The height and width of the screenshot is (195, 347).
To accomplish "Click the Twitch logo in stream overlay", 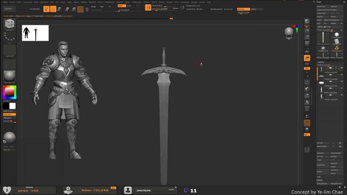I will [186, 190].
